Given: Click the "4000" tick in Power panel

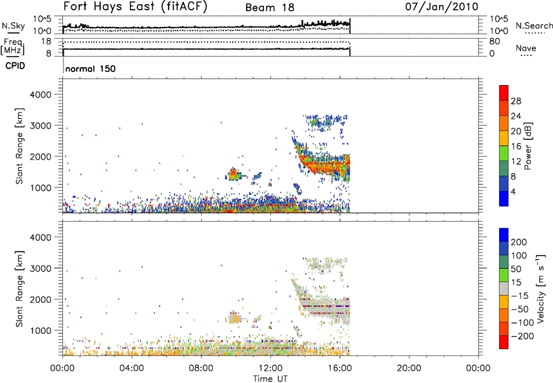Looking at the screenshot, I should tap(41, 95).
